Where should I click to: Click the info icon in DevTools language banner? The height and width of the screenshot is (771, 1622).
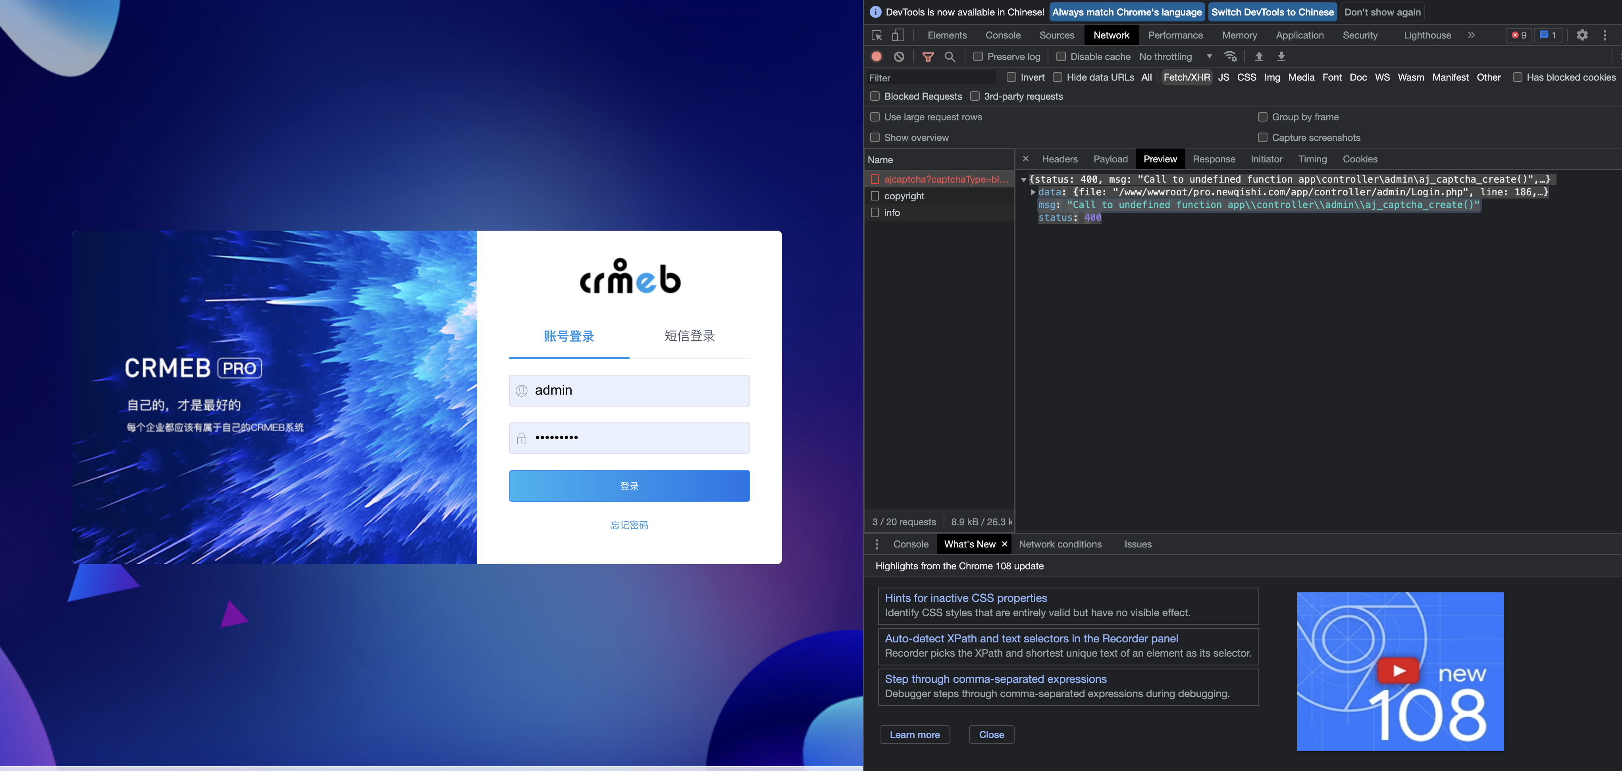[x=875, y=12]
